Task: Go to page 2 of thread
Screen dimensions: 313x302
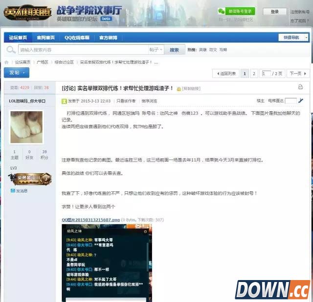Action: (x=254, y=74)
